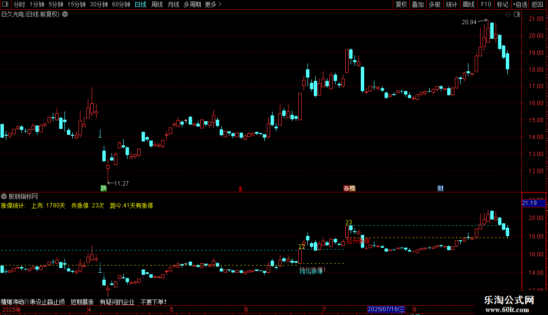
Task: Click the 叠加 overlay button
Action: coord(418,4)
